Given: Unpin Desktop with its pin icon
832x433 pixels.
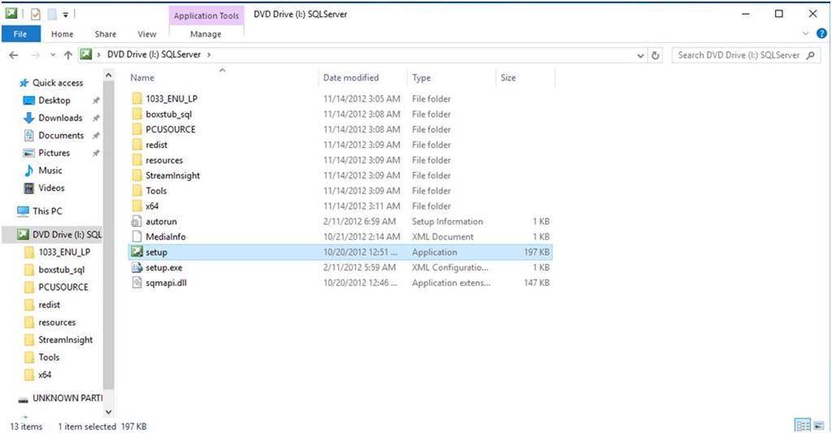Looking at the screenshot, I should (x=96, y=100).
